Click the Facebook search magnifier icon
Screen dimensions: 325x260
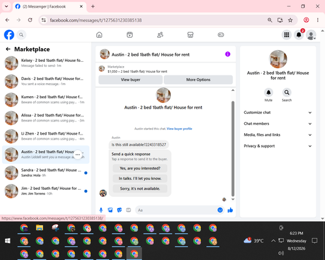21,34
